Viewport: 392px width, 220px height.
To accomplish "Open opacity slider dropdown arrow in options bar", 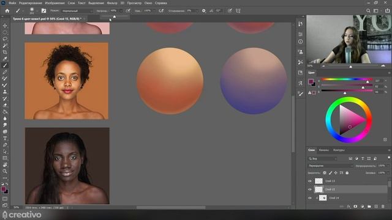I will [121, 11].
